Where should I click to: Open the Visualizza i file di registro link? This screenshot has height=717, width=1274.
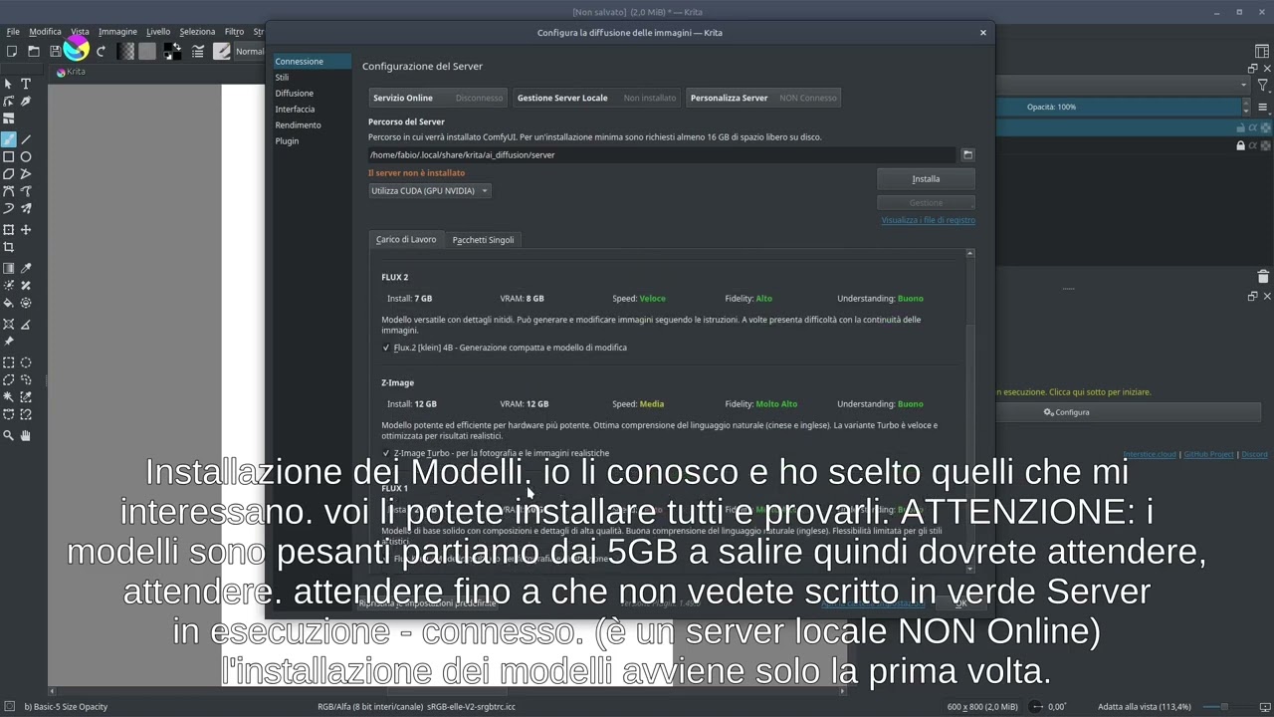(x=928, y=220)
